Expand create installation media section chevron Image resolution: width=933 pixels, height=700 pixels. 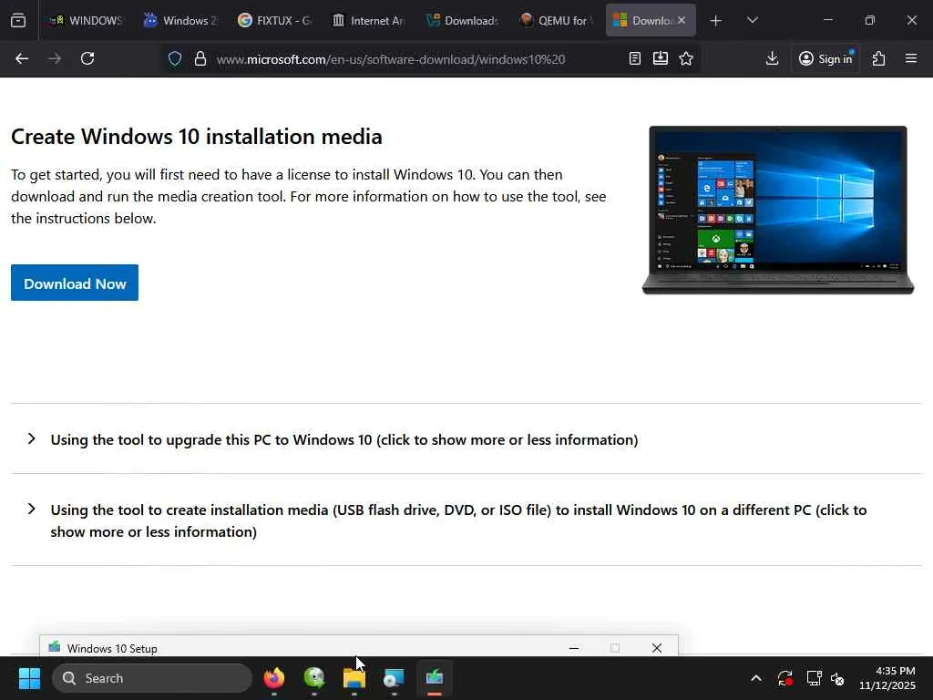(x=32, y=509)
